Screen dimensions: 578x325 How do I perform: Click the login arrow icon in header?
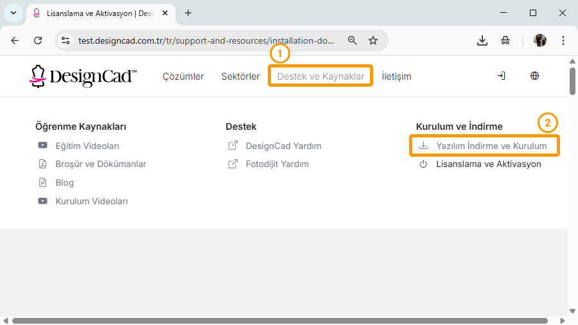[x=501, y=76]
